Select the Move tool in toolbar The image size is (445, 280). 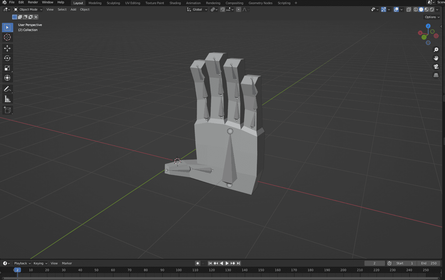pos(7,48)
